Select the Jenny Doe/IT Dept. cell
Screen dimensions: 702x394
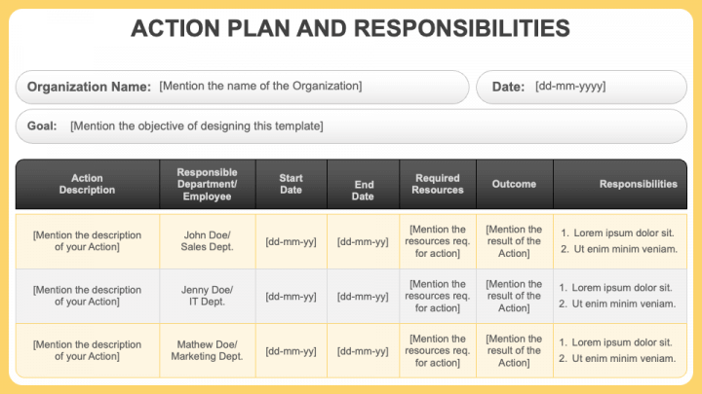click(x=208, y=296)
